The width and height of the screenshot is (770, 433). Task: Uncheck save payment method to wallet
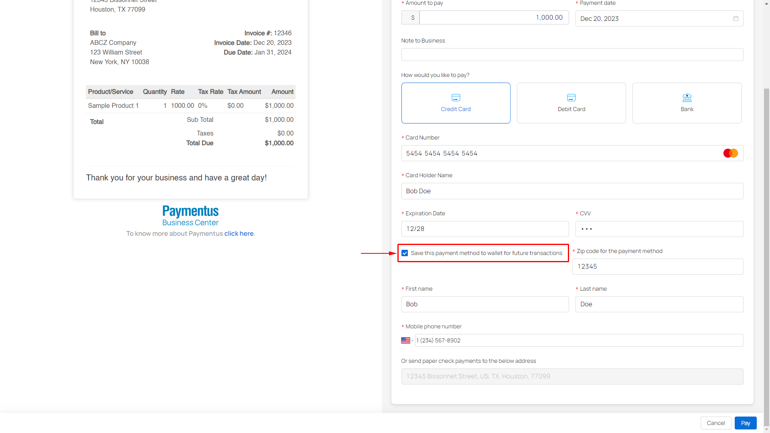click(405, 253)
